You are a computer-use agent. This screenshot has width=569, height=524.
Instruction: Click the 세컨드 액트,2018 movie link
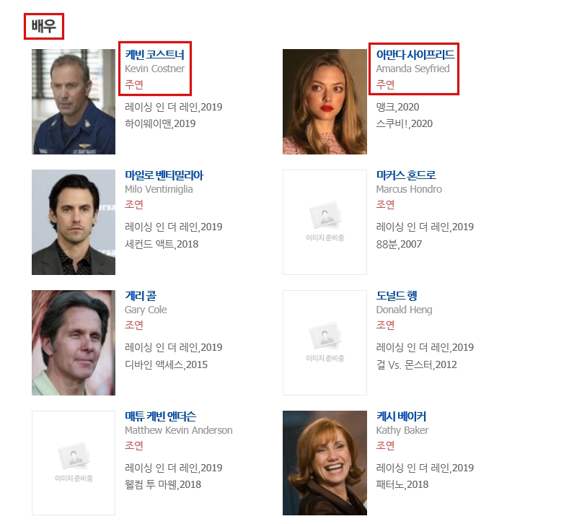[x=162, y=244]
